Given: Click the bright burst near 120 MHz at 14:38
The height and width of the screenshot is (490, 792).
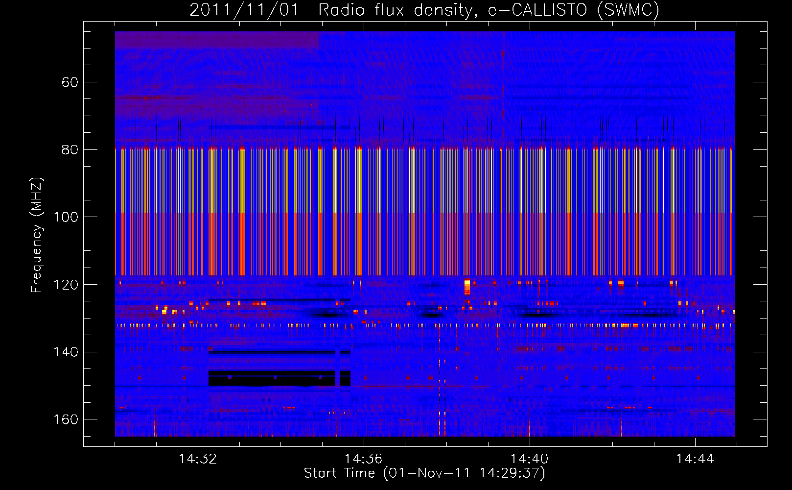Looking at the screenshot, I should pyautogui.click(x=467, y=286).
